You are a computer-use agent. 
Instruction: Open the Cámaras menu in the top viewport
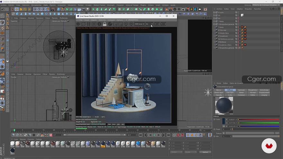pyautogui.click(x=23, y=18)
